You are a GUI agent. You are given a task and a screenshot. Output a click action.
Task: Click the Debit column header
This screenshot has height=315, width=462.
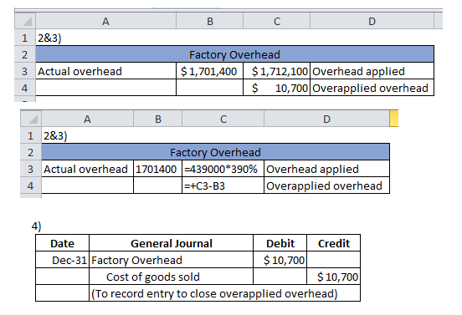[280, 243]
